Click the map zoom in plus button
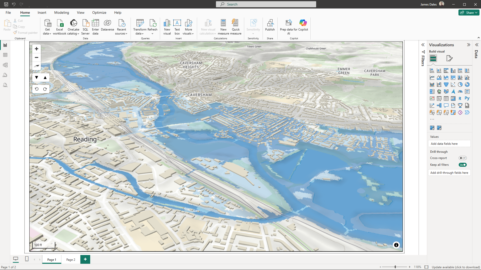This screenshot has width=481, height=270. (37, 49)
